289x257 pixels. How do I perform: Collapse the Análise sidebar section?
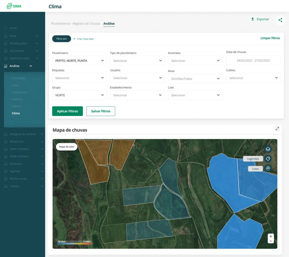[x=31, y=66]
